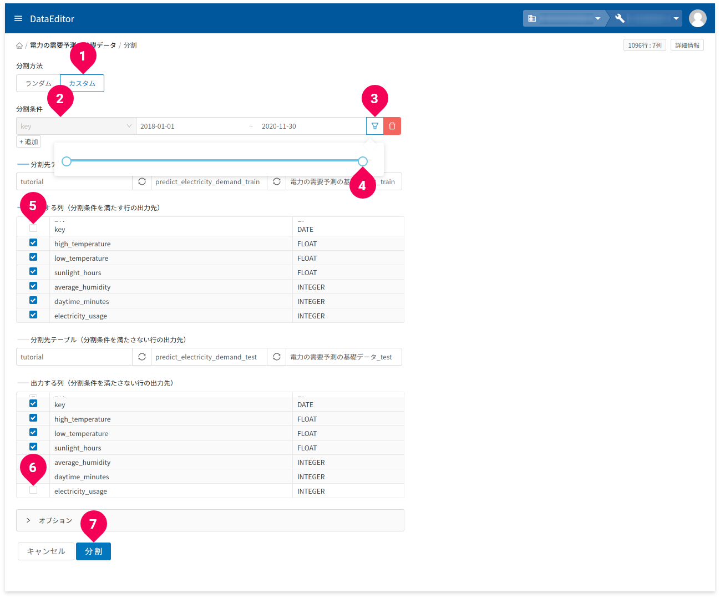Open the hamburger navigation menu
The height and width of the screenshot is (598, 720).
pos(18,18)
